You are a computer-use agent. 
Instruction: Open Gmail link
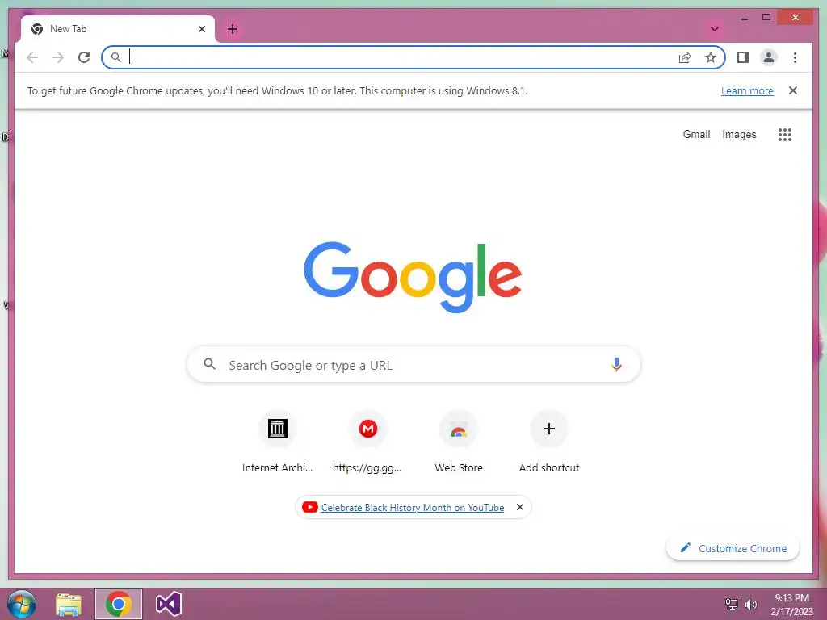696,135
